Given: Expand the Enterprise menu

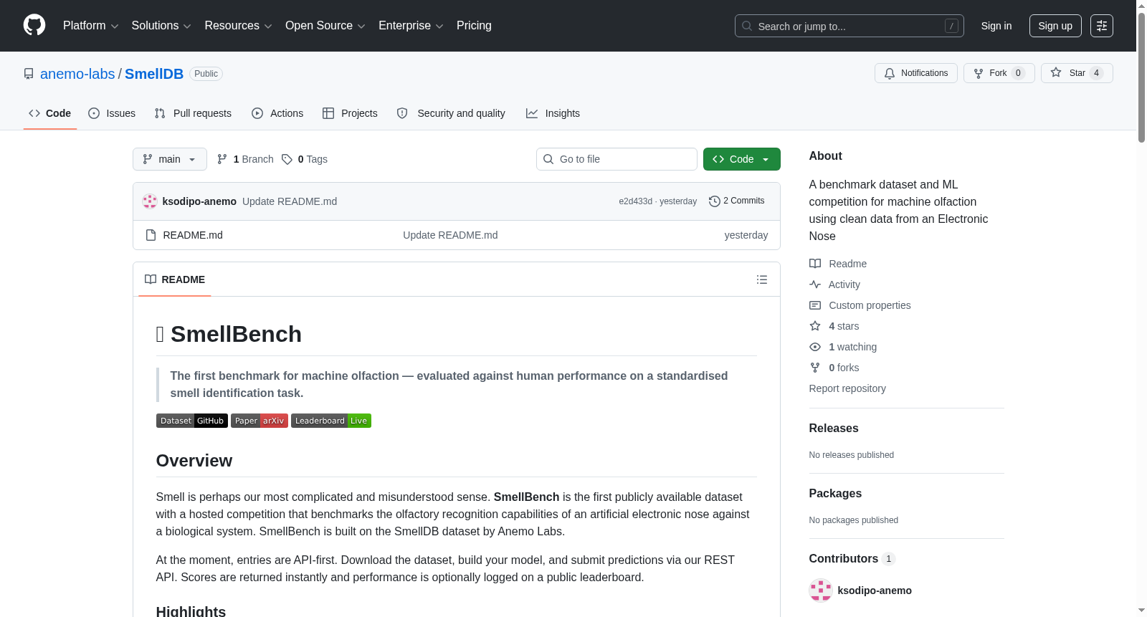Looking at the screenshot, I should [x=411, y=26].
